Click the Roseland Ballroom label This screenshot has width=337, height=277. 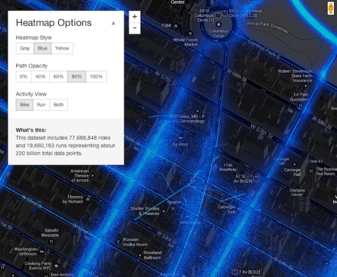click(152, 255)
